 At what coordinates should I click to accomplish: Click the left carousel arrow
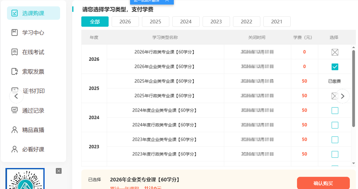(x=16, y=96)
